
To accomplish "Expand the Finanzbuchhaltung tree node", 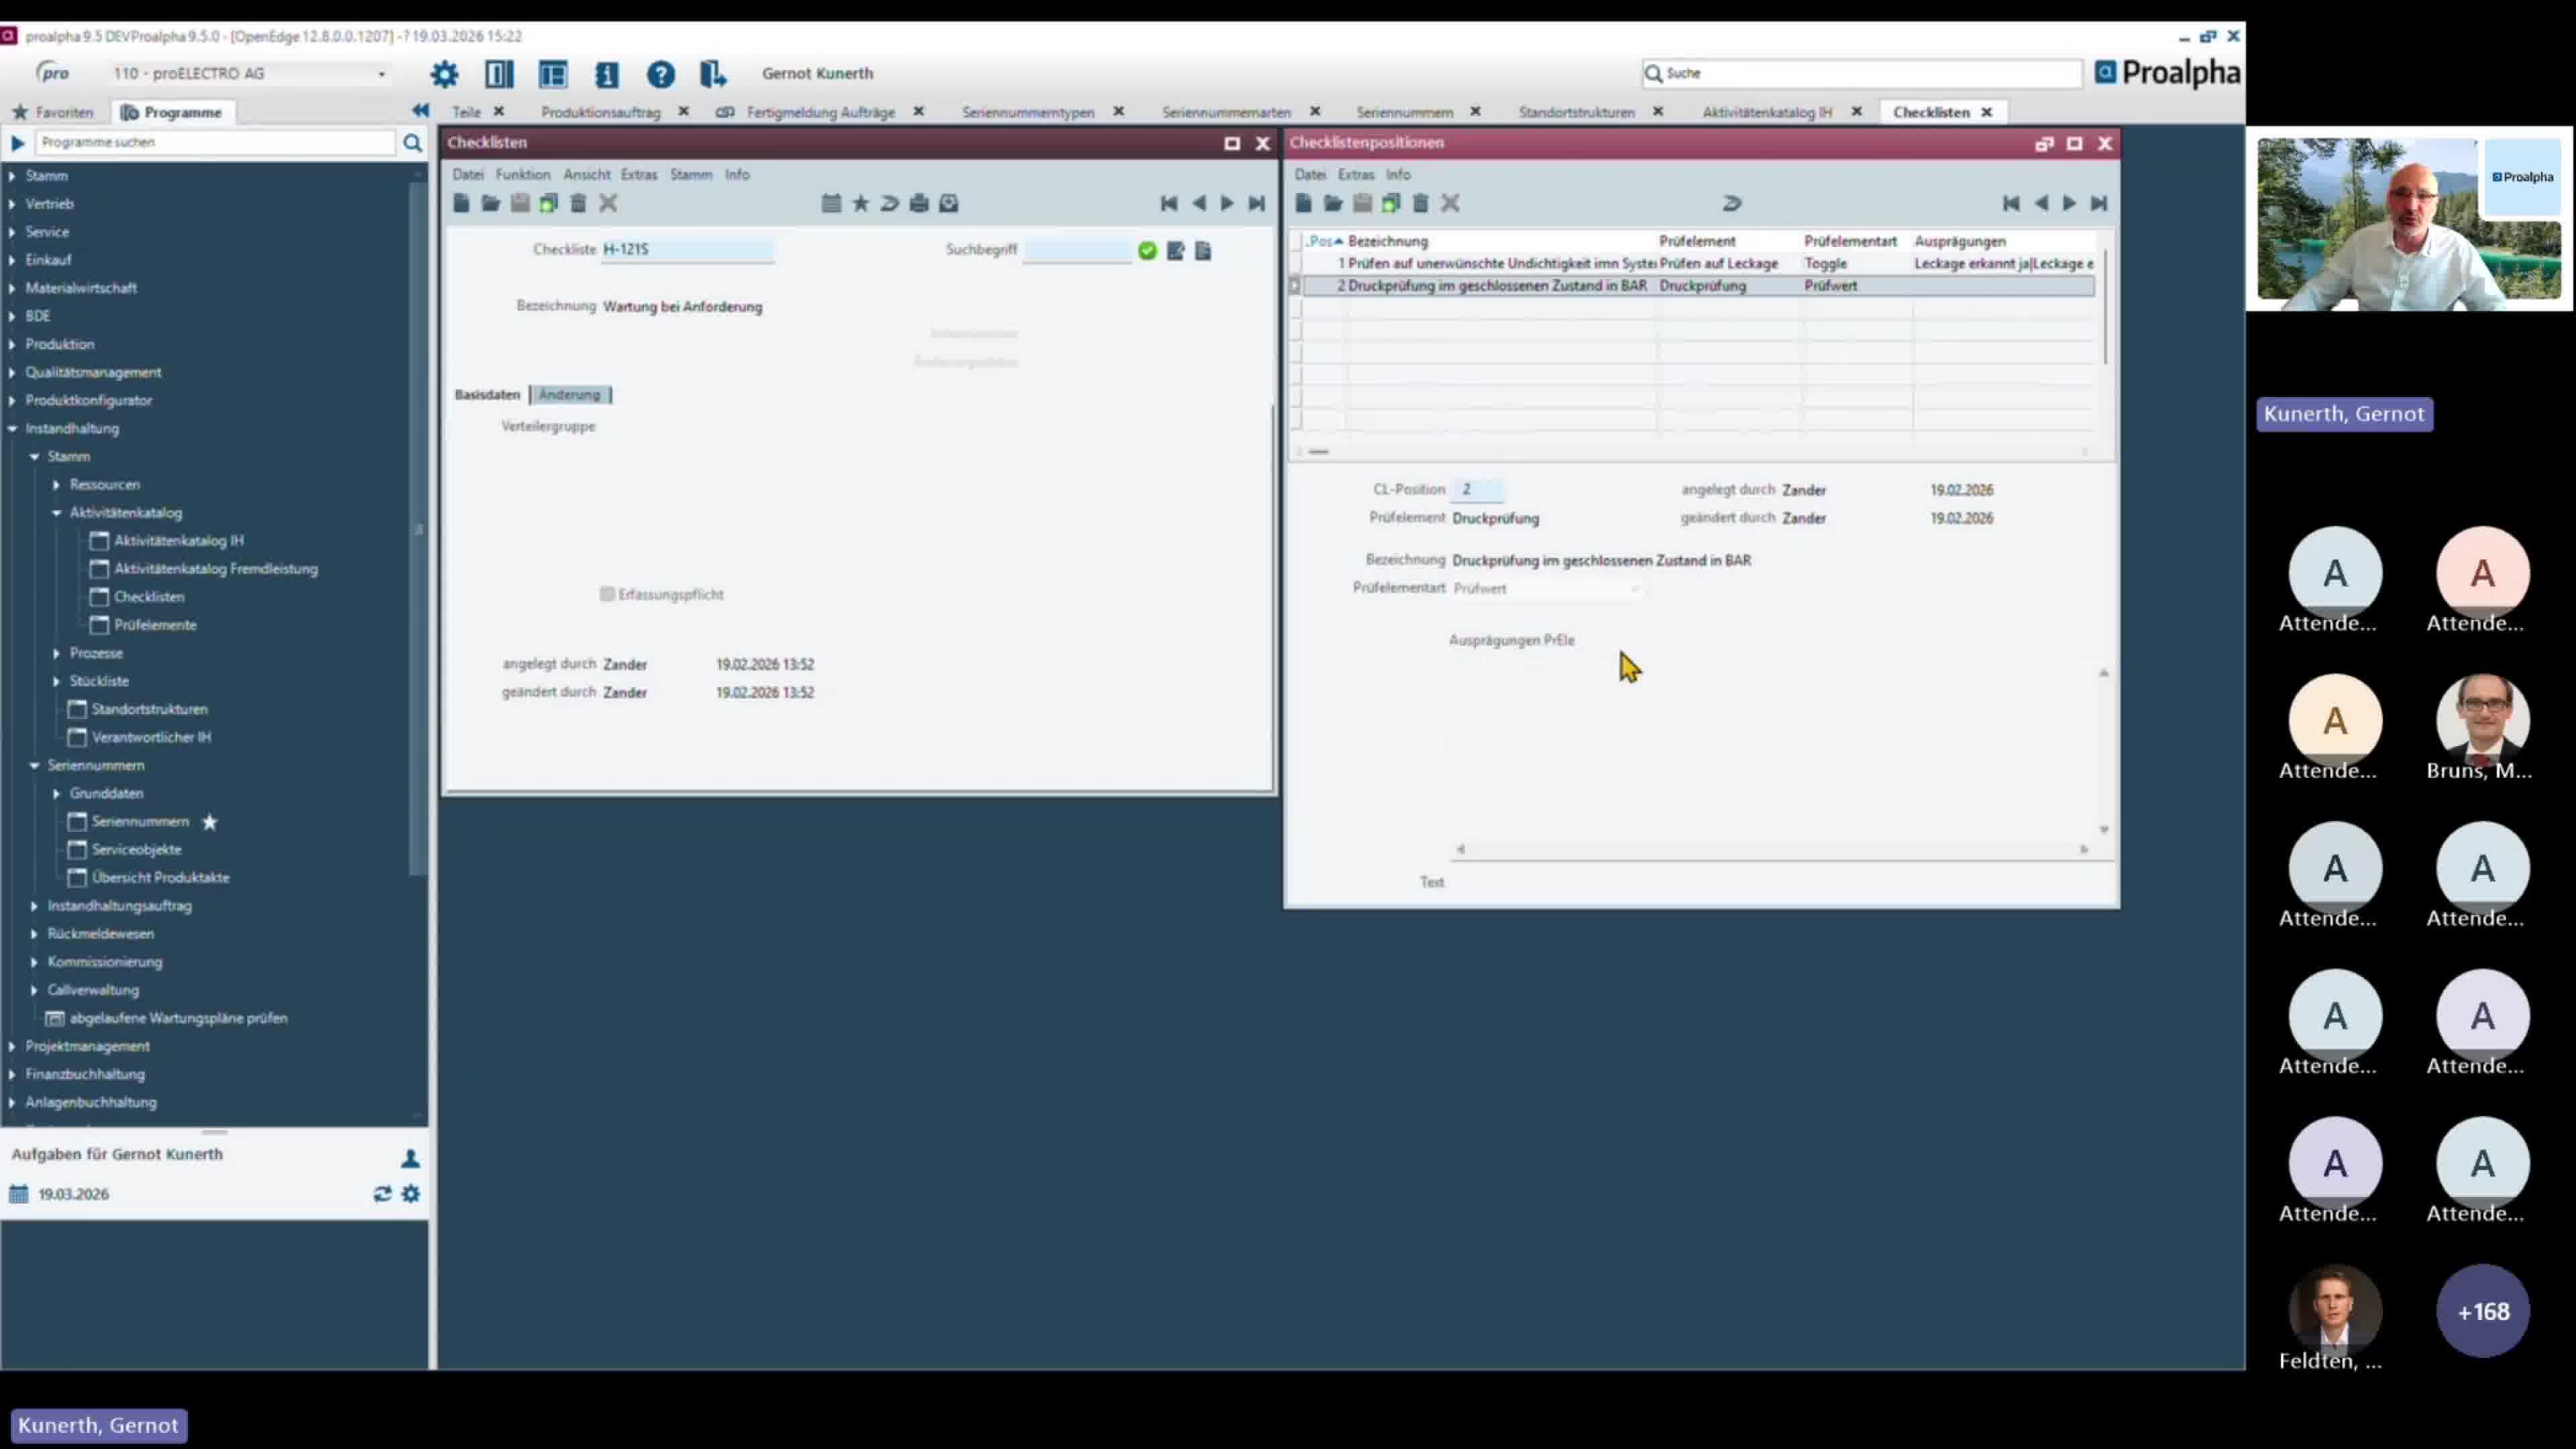I will pyautogui.click(x=12, y=1074).
